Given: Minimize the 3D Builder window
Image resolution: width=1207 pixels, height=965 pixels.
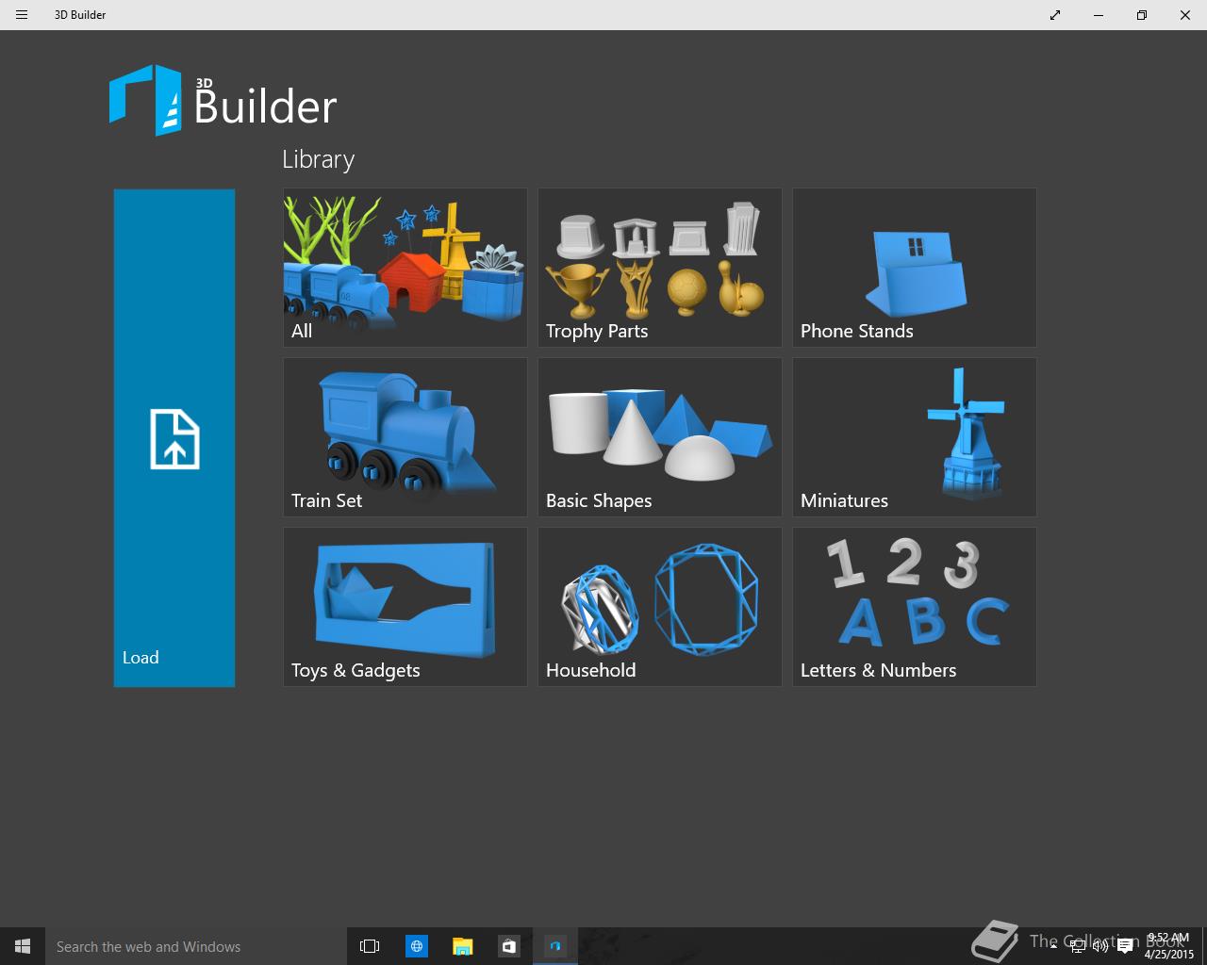Looking at the screenshot, I should pyautogui.click(x=1099, y=15).
